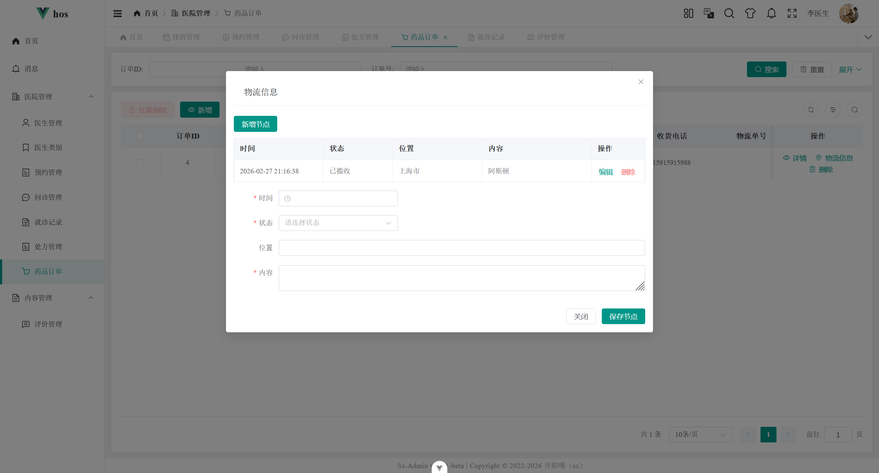Select 医生管理 in the sidebar

[x=48, y=123]
